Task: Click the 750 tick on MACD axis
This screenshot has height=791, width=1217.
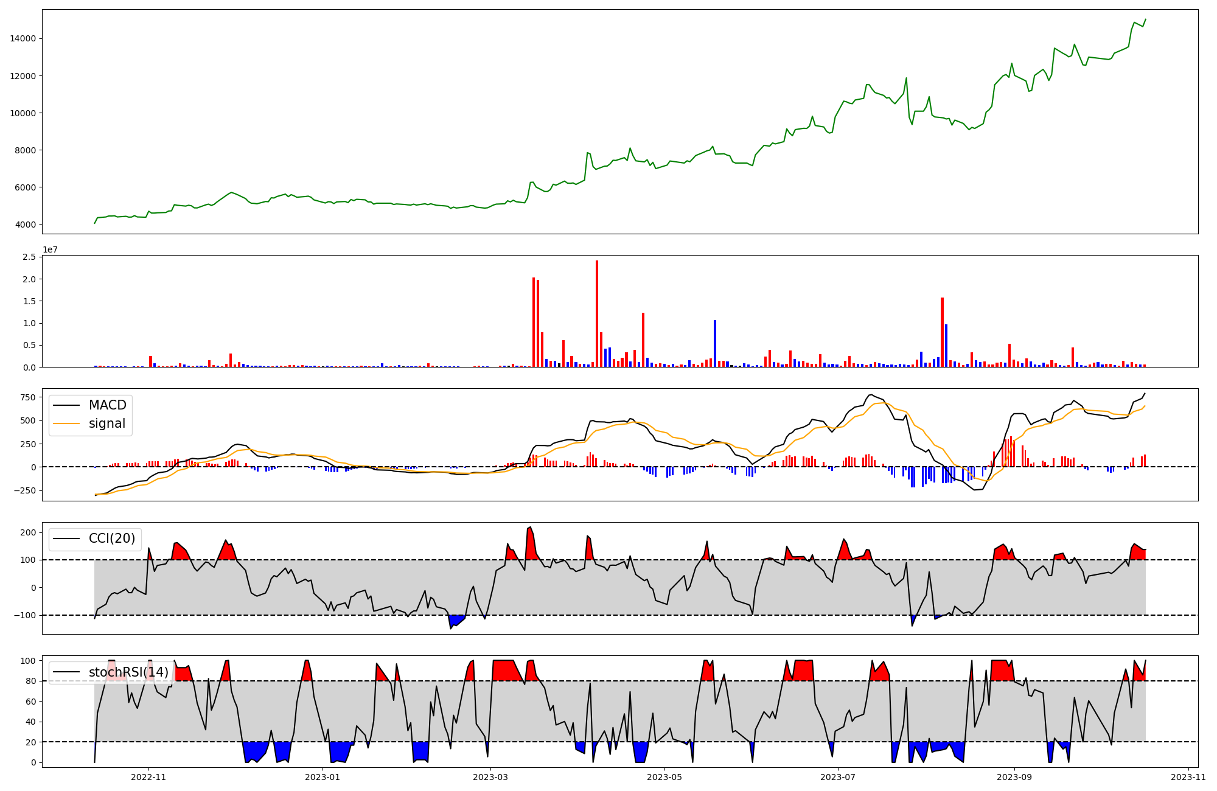Action: (x=27, y=397)
